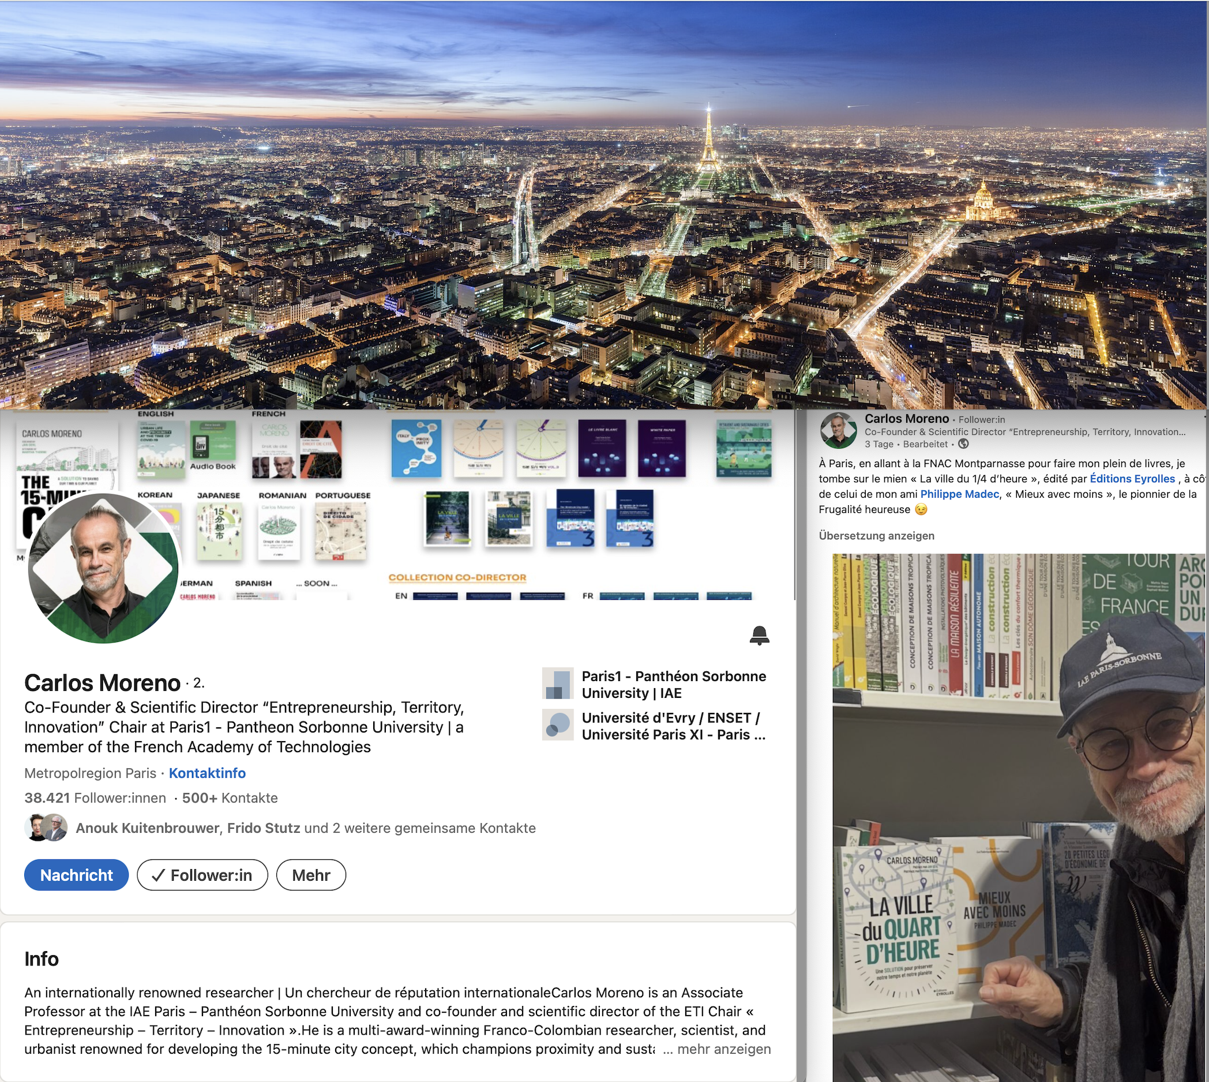This screenshot has width=1209, height=1082.
Task: Open the Philippe Madec mention link
Action: pos(959,494)
